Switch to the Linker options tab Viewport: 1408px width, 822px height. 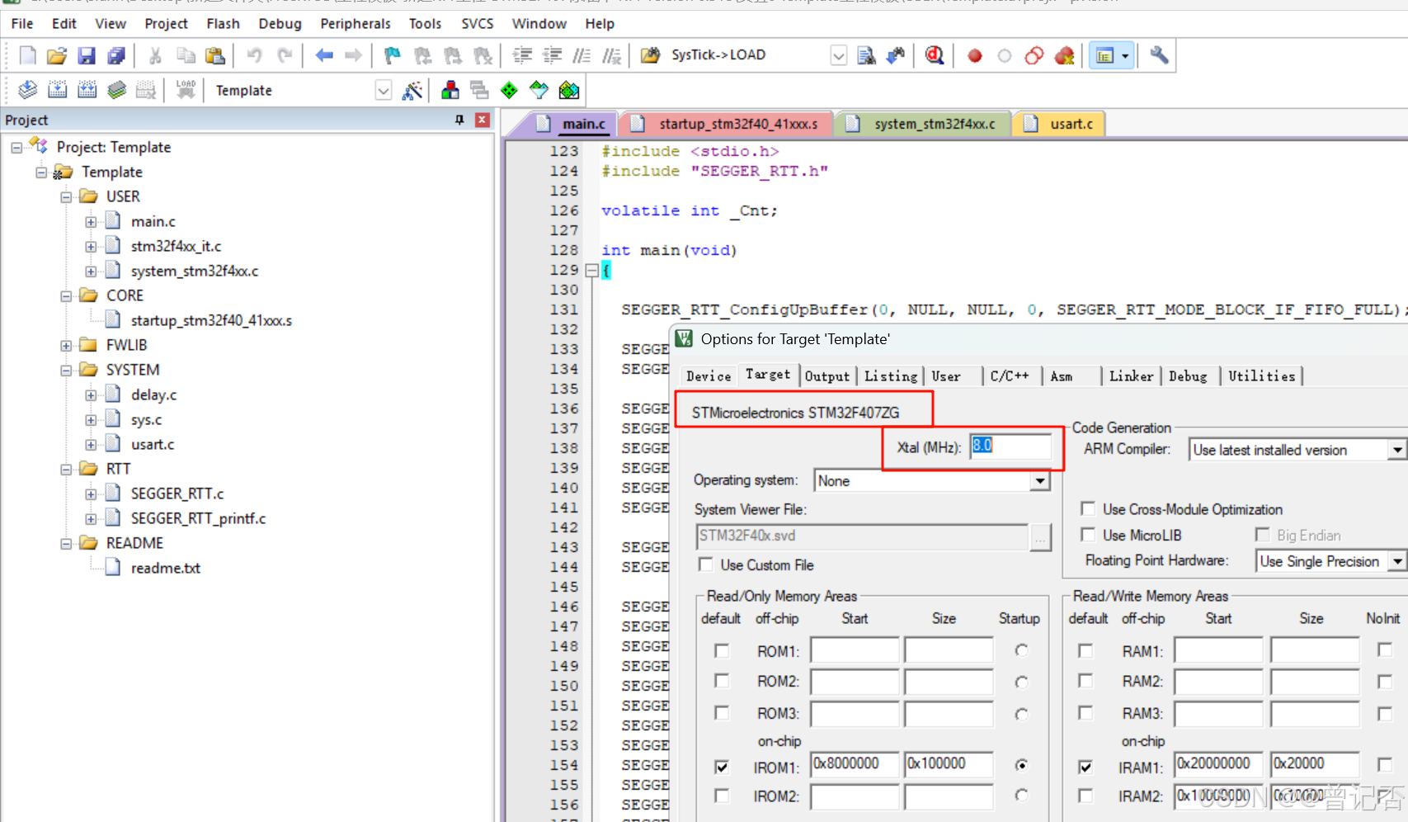[1131, 376]
